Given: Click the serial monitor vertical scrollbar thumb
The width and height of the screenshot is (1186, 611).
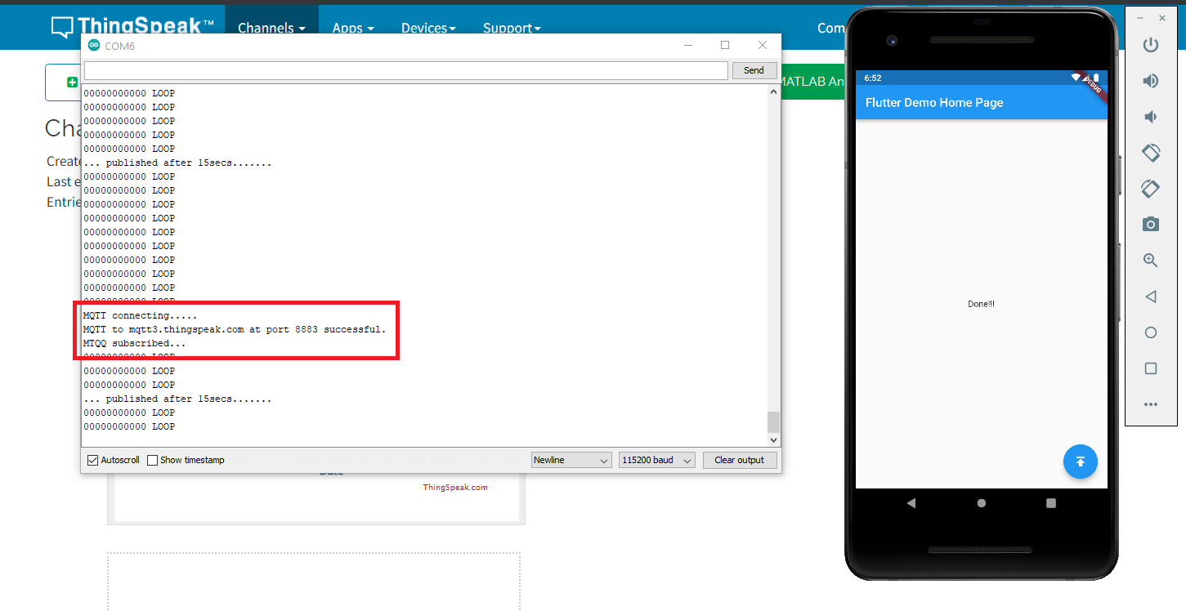Looking at the screenshot, I should [x=773, y=421].
